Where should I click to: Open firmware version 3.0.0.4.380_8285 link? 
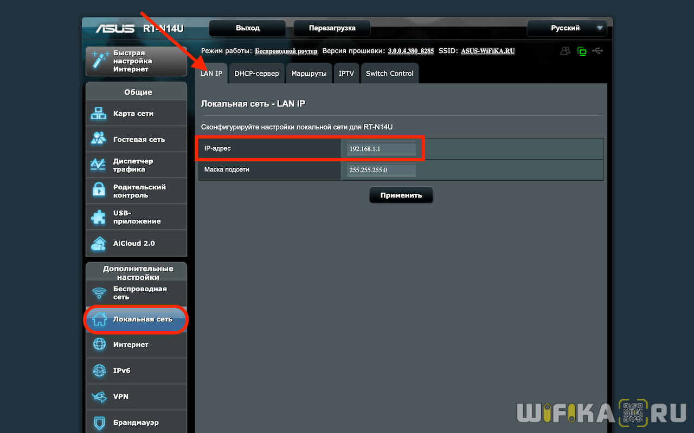pyautogui.click(x=410, y=51)
